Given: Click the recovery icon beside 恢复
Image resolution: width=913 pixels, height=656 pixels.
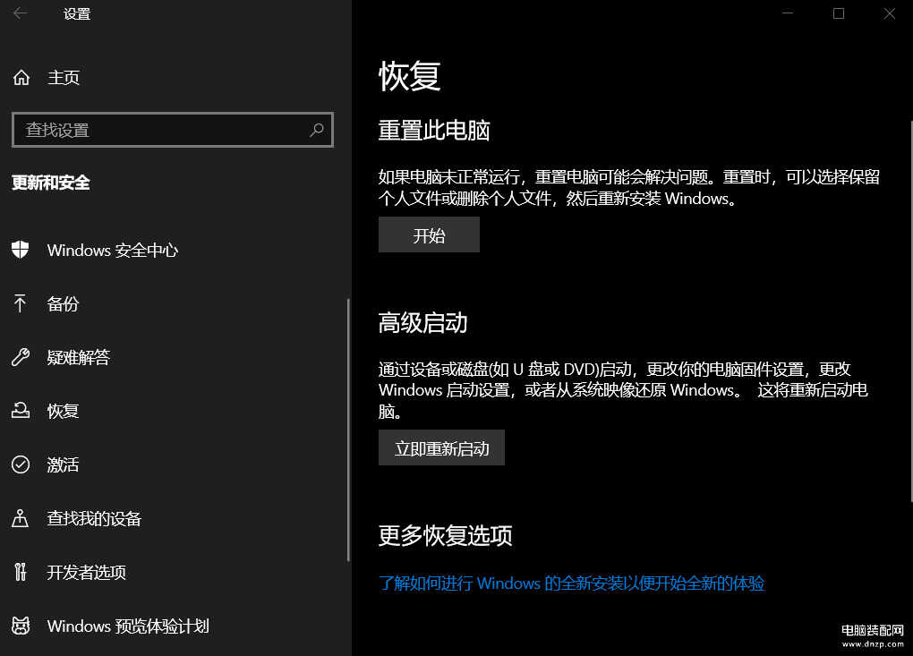Looking at the screenshot, I should point(21,411).
